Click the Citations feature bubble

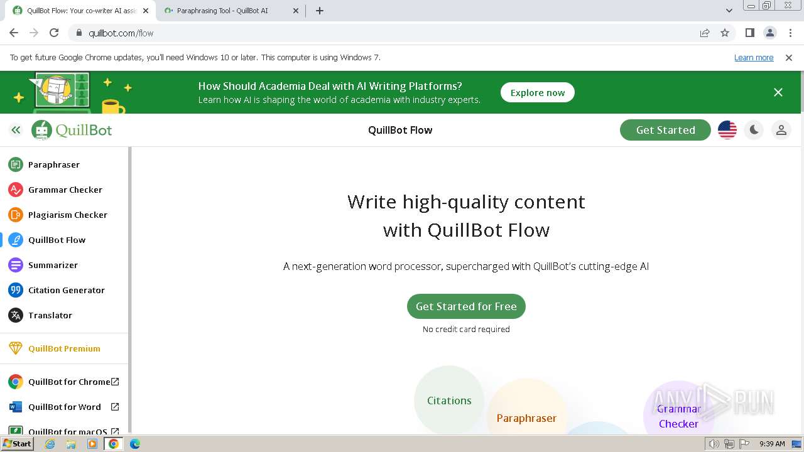[449, 400]
